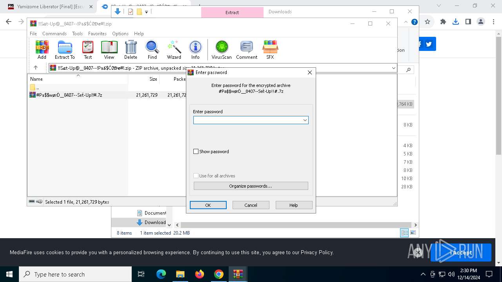The image size is (502, 282).
Task: Expand the Explorer ribbon chevron
Action: (406, 22)
